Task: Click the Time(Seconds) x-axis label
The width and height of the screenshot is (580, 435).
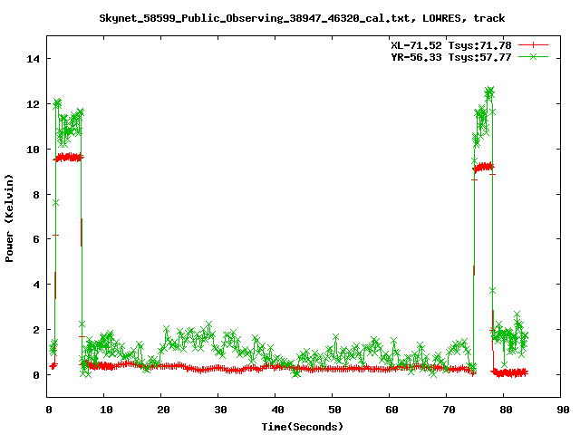Action: point(302,427)
